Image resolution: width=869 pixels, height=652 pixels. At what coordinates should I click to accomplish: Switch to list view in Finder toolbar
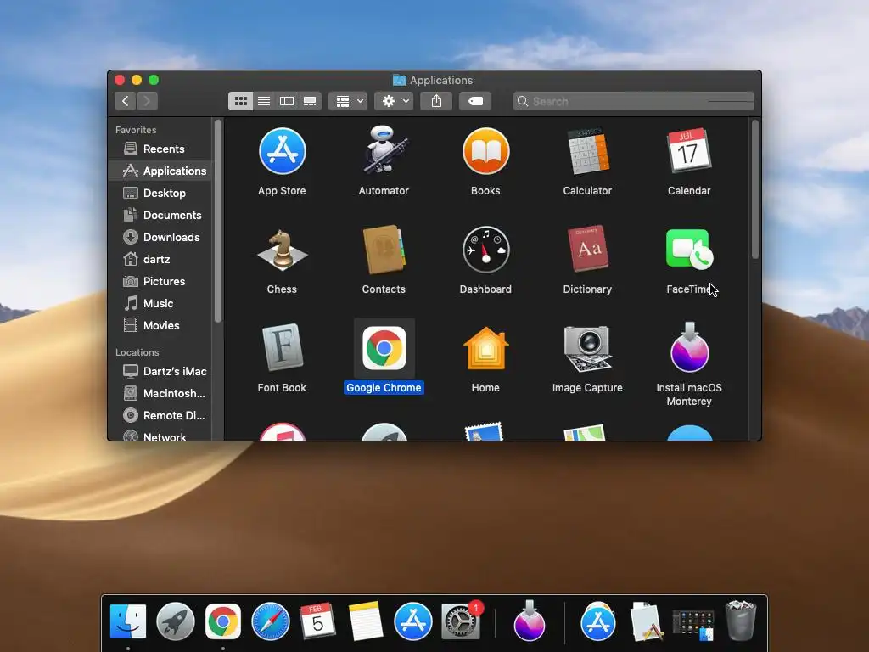coord(264,101)
